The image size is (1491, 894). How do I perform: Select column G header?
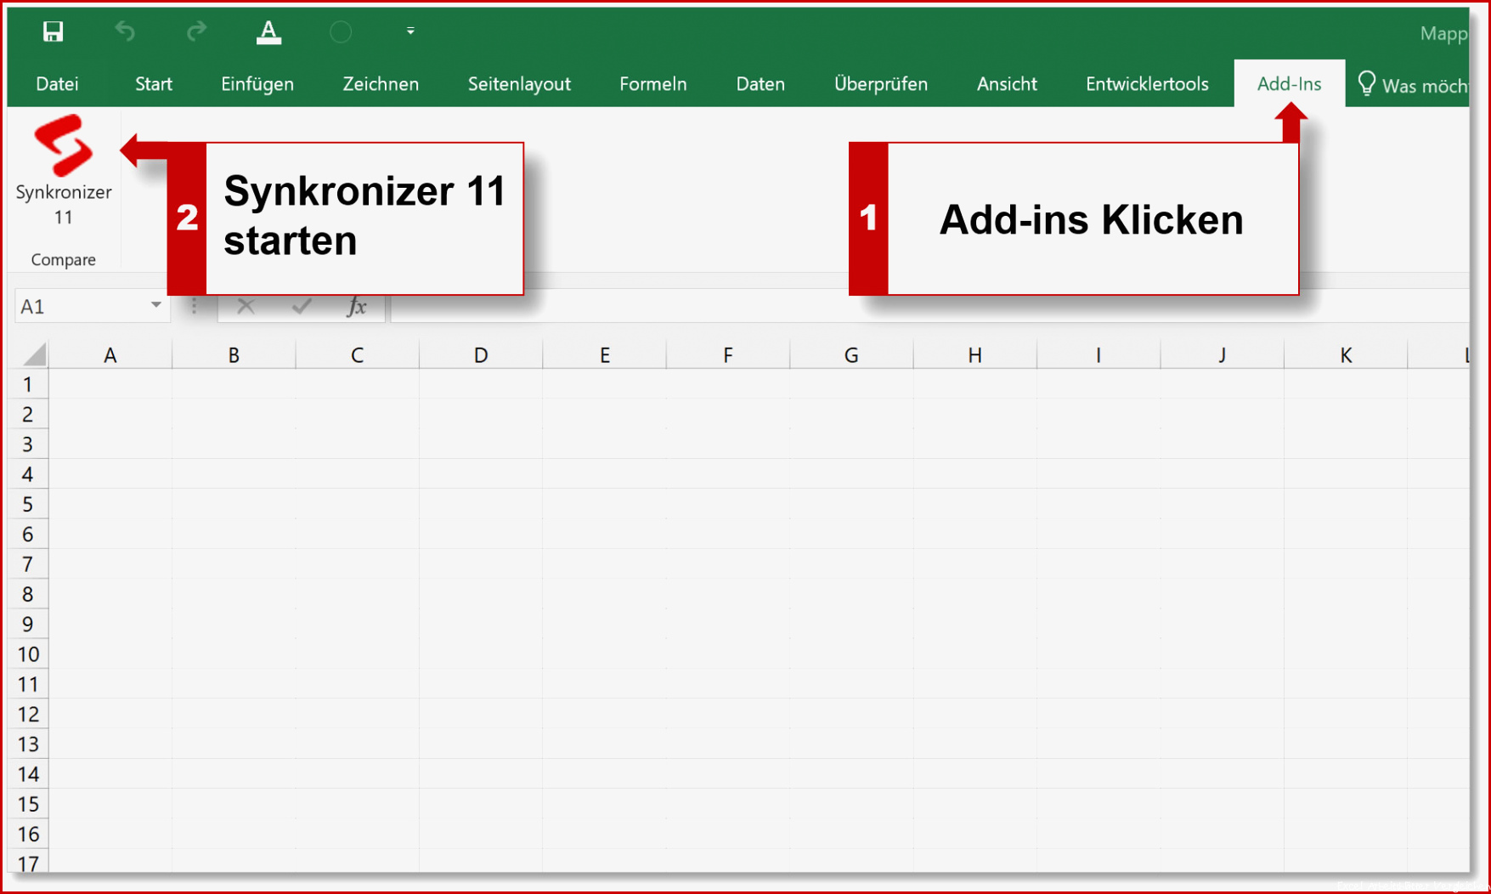pyautogui.click(x=851, y=355)
